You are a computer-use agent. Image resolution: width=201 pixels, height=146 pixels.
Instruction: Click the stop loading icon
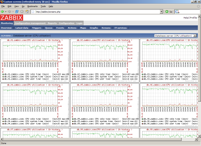coord(22,12)
